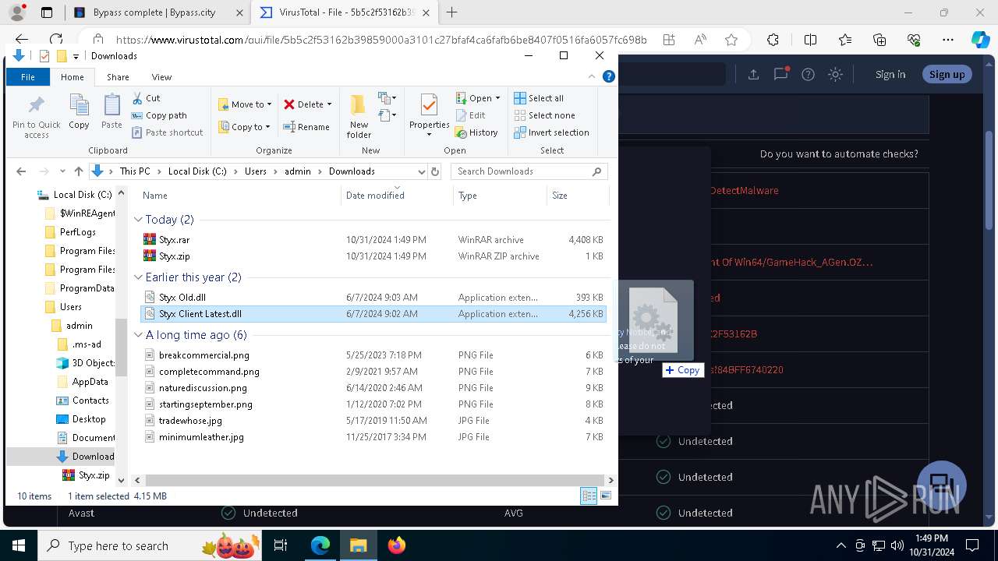The image size is (998, 561).
Task: Switch to Large icons view layout
Action: (x=605, y=496)
